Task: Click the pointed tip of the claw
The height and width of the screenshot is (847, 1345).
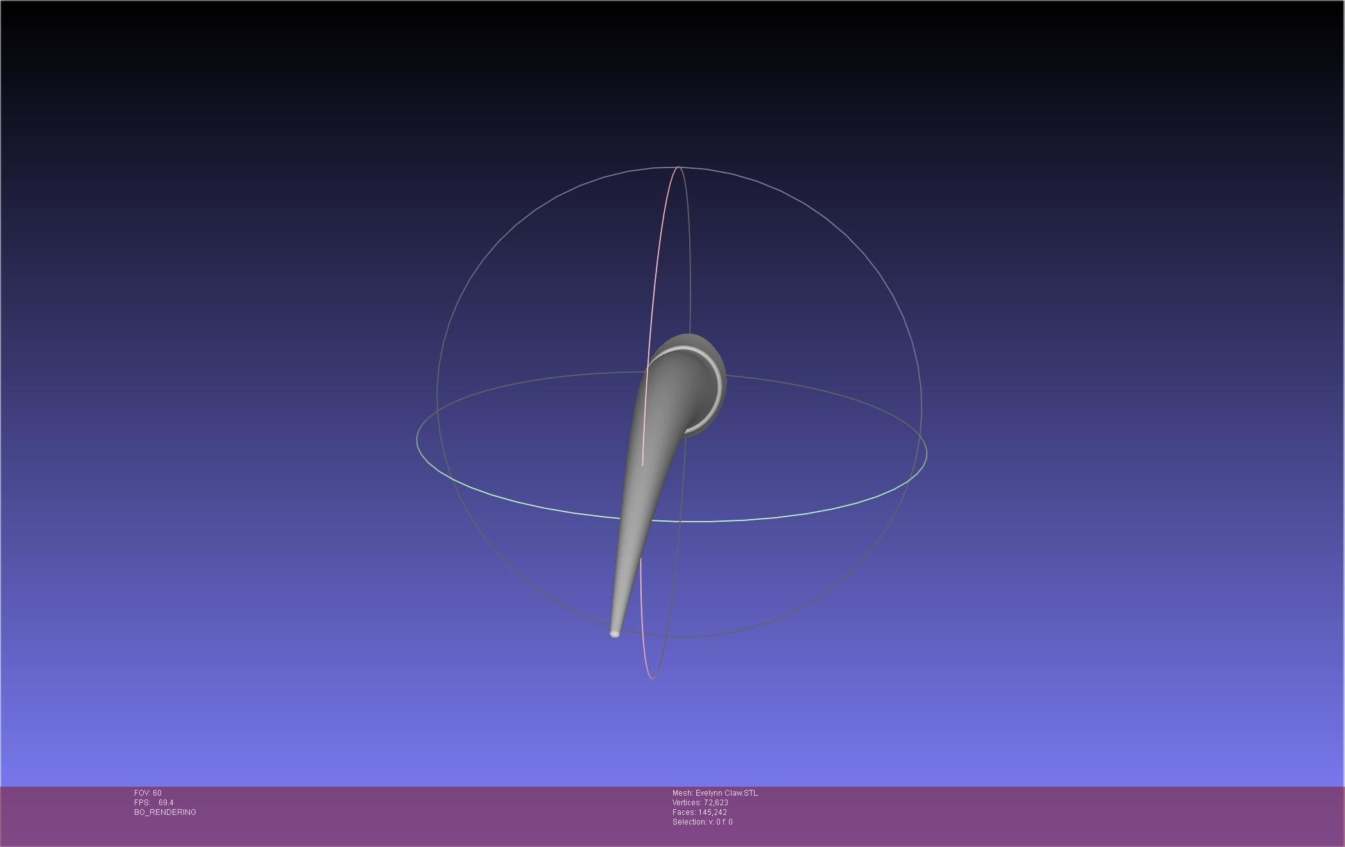Action: pyautogui.click(x=614, y=634)
